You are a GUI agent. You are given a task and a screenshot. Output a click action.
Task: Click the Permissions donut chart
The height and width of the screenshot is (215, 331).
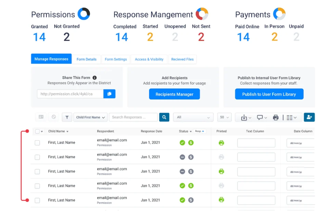[84, 14]
